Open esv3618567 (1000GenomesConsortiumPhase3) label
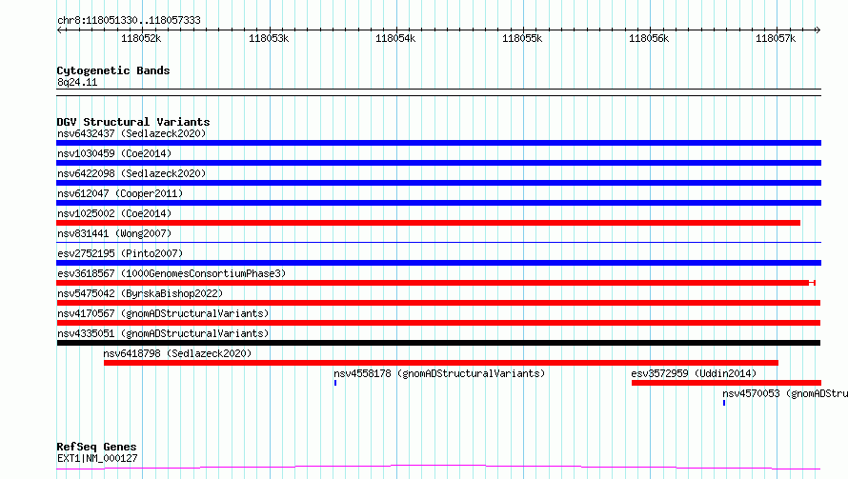The width and height of the screenshot is (848, 479). (172, 273)
